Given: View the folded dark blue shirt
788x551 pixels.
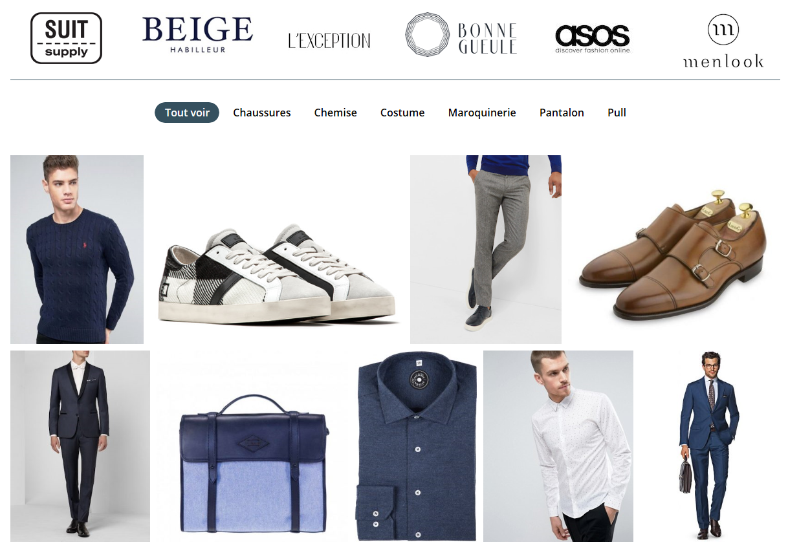Looking at the screenshot, I should 417,446.
